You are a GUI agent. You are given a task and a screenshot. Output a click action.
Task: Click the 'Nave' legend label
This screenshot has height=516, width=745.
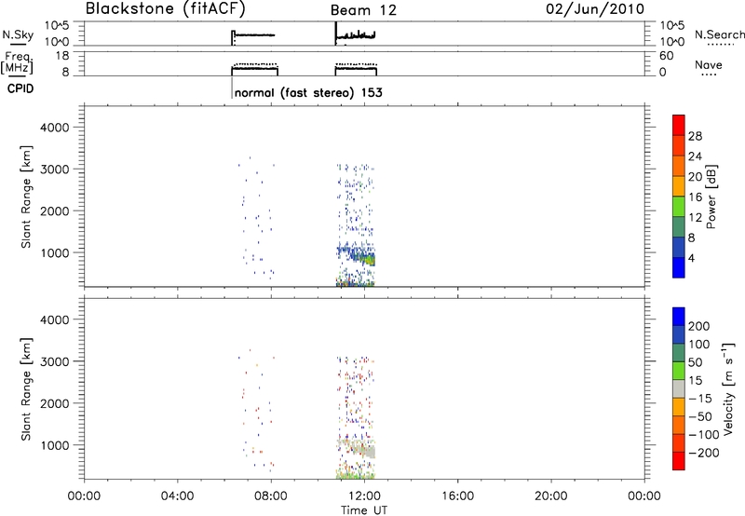[708, 64]
